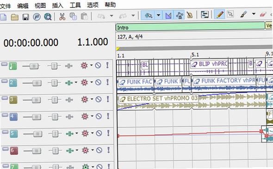
Task: Click the Get Media from Web globe icon
Action: (x=48, y=17)
